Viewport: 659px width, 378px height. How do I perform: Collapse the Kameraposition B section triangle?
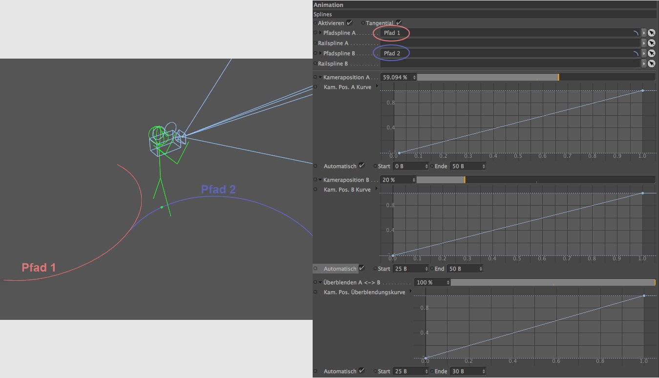pos(320,180)
